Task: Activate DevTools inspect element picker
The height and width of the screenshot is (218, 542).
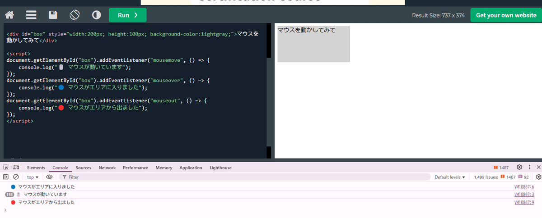Action: pyautogui.click(x=6, y=168)
